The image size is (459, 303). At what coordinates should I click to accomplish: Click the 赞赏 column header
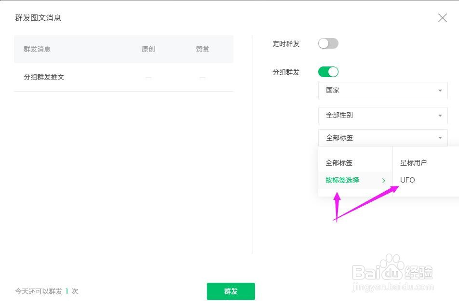[202, 49]
